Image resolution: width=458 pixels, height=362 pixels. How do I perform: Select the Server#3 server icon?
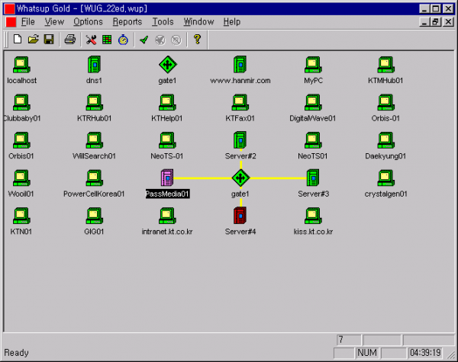click(x=313, y=178)
